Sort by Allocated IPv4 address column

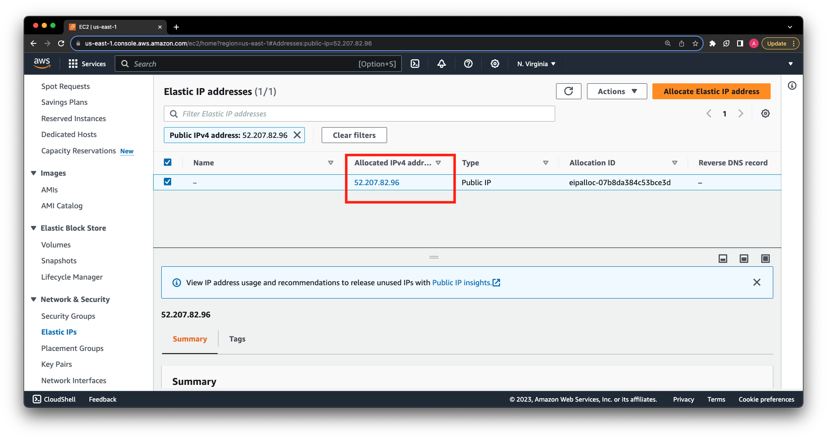pyautogui.click(x=438, y=163)
